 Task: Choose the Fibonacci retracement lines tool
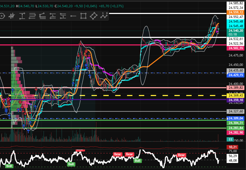coord(32,16)
